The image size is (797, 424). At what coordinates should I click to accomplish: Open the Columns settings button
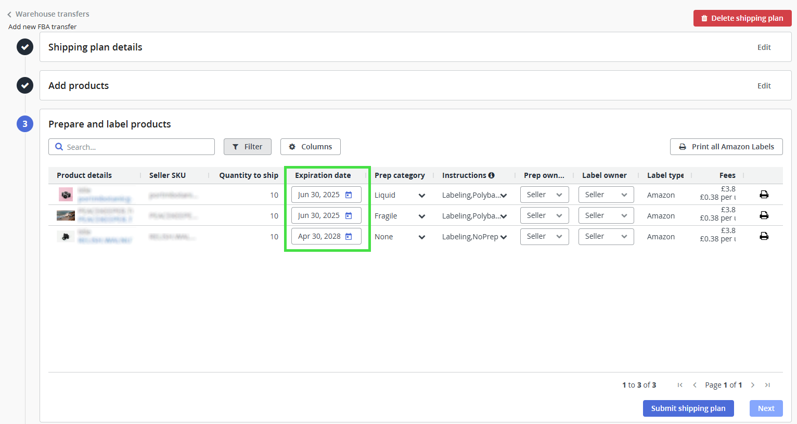[310, 147]
